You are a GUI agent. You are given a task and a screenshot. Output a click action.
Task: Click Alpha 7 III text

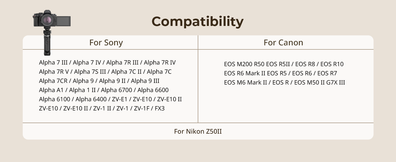click(x=53, y=63)
